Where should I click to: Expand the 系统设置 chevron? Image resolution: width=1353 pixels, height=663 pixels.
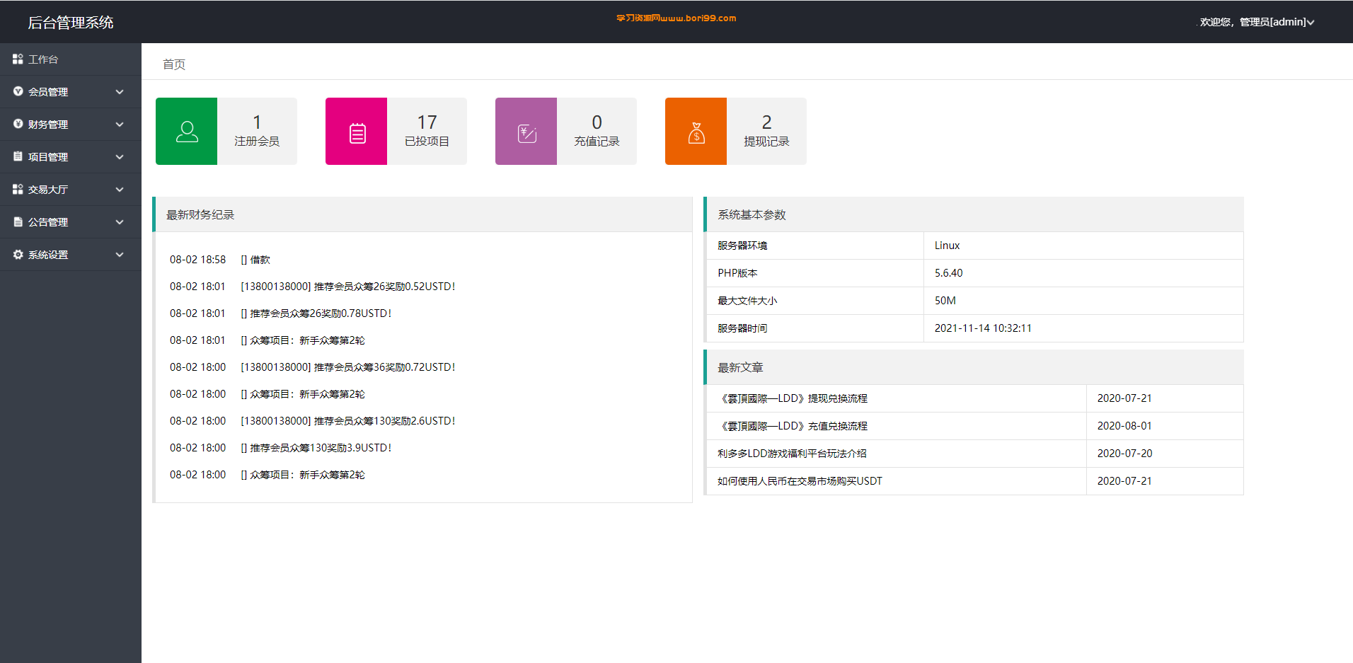120,255
